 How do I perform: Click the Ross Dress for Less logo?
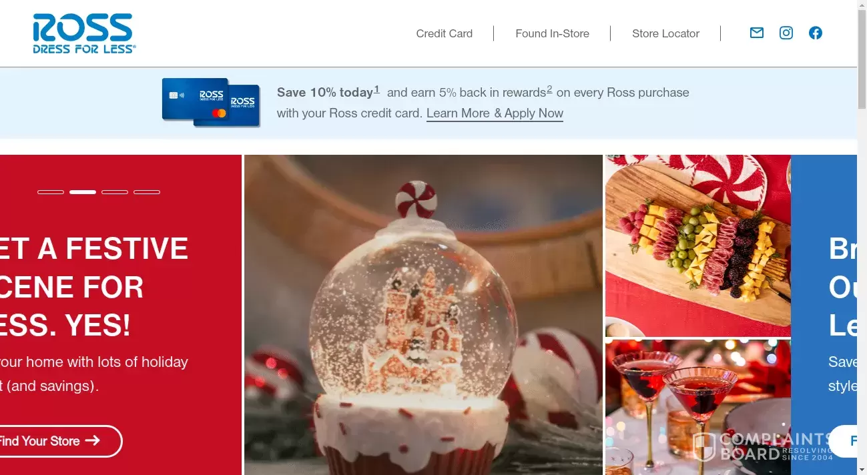(84, 33)
